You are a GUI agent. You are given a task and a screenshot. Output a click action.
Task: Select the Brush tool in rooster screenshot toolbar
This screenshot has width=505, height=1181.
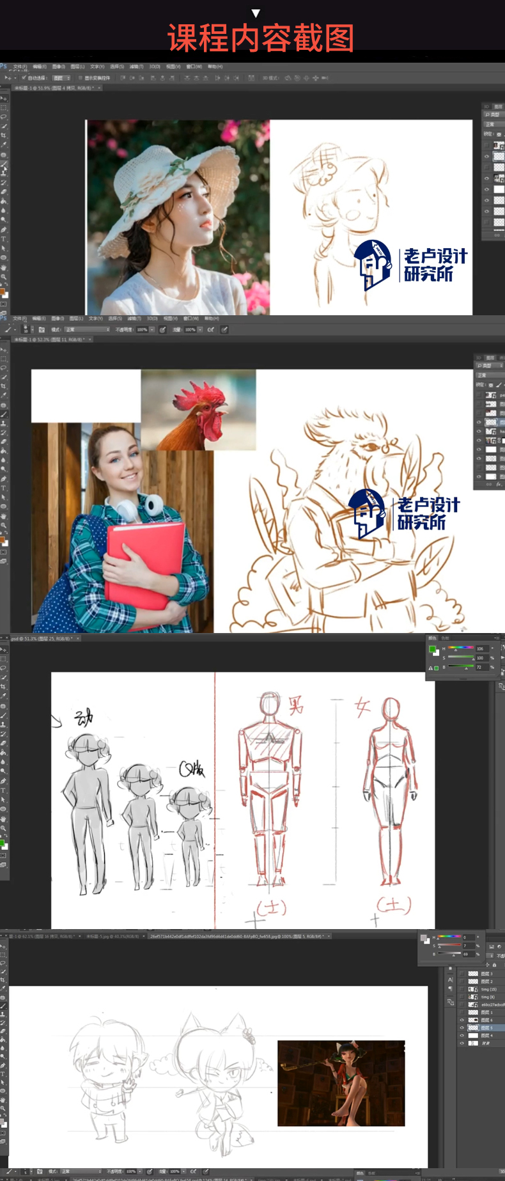(3, 414)
